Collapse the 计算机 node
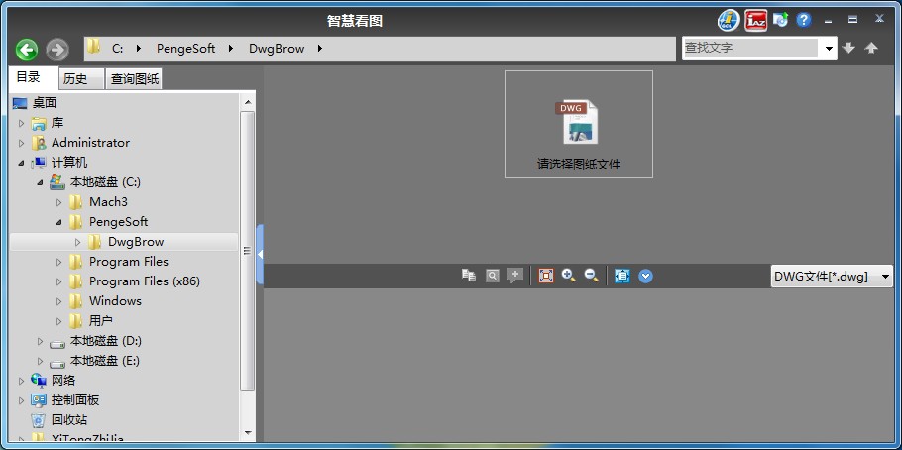Screen dimensions: 902x450 pos(21,163)
